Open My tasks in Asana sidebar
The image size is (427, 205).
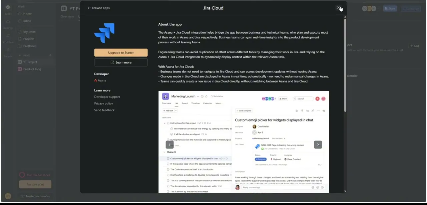(x=29, y=32)
